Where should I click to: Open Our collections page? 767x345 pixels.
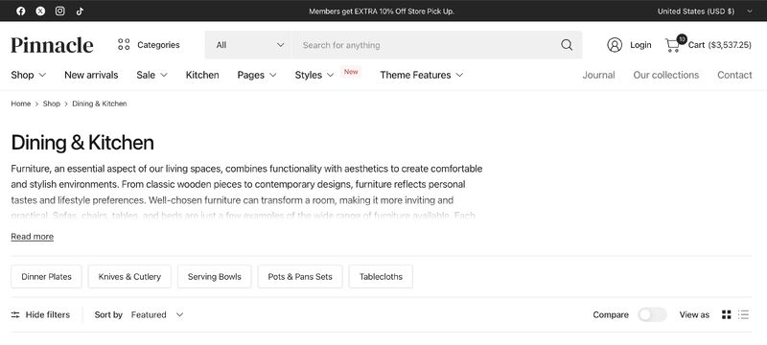coord(665,75)
